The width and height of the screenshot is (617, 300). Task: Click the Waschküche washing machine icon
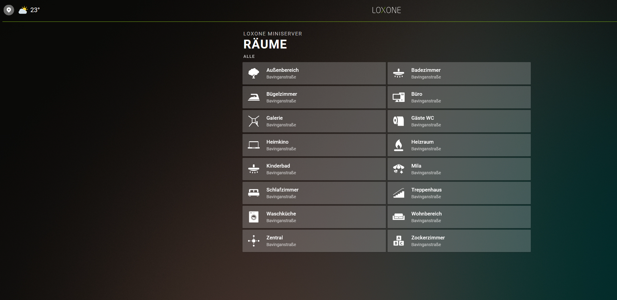(x=254, y=217)
